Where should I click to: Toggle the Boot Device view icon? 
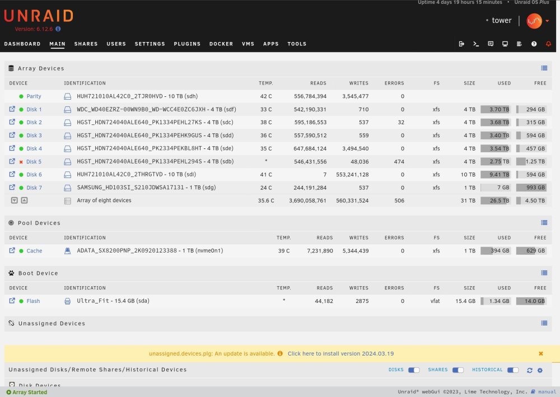coord(544,273)
